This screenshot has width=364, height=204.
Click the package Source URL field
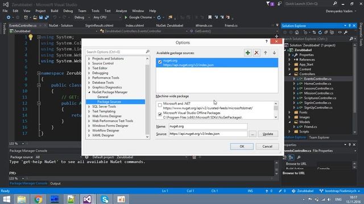coord(208,134)
